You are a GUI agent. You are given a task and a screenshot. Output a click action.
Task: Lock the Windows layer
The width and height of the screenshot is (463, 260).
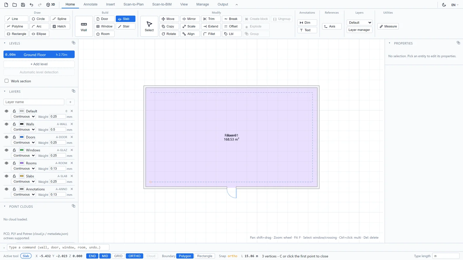coord(14,150)
